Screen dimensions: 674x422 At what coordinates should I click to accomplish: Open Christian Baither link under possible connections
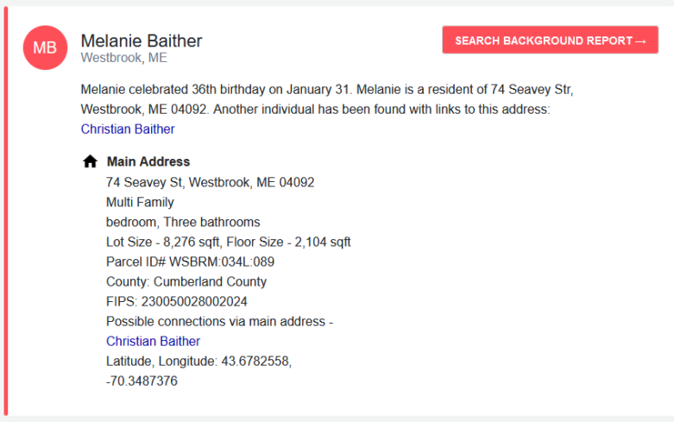click(153, 341)
